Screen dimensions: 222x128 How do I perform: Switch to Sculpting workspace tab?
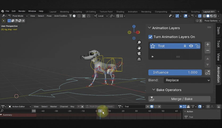tap(77, 12)
